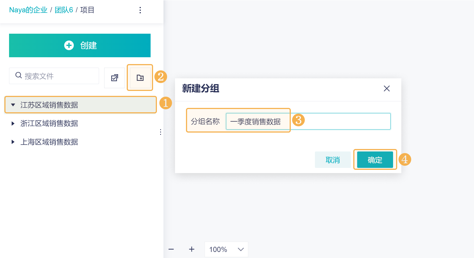474x258 pixels.
Task: Close the 新建分组 dialog
Action: (386, 88)
